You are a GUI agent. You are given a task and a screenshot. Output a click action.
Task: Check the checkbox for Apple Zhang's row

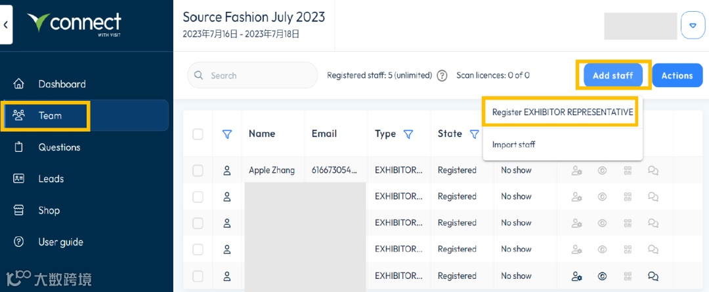pos(198,170)
